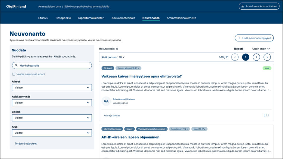Open the Tapahtumakalenteri navigation item
The width and height of the screenshot is (283, 159).
(91, 18)
